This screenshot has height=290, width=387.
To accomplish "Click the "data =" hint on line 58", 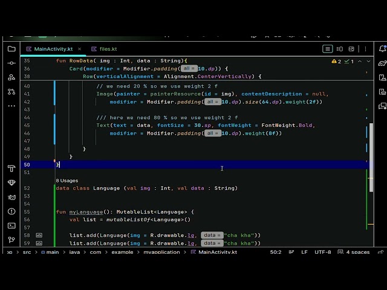I will pos(212,235).
